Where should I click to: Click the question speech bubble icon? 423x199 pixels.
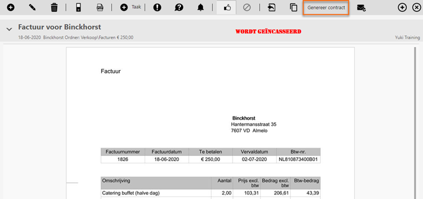pos(179,8)
